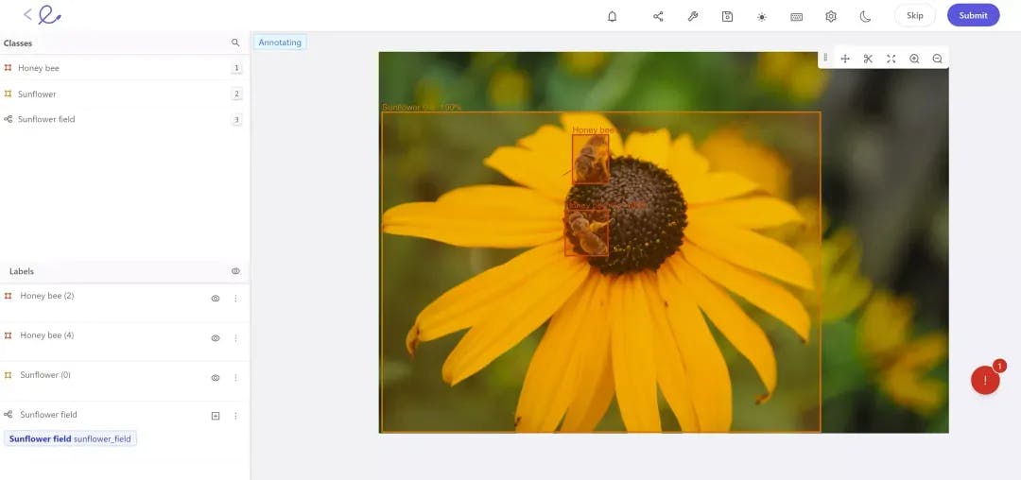Hide the Honey bee (4) label
This screenshot has height=480, width=1021.
tap(216, 338)
